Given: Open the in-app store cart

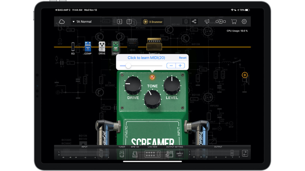Looking at the screenshot, I should (x=234, y=21).
